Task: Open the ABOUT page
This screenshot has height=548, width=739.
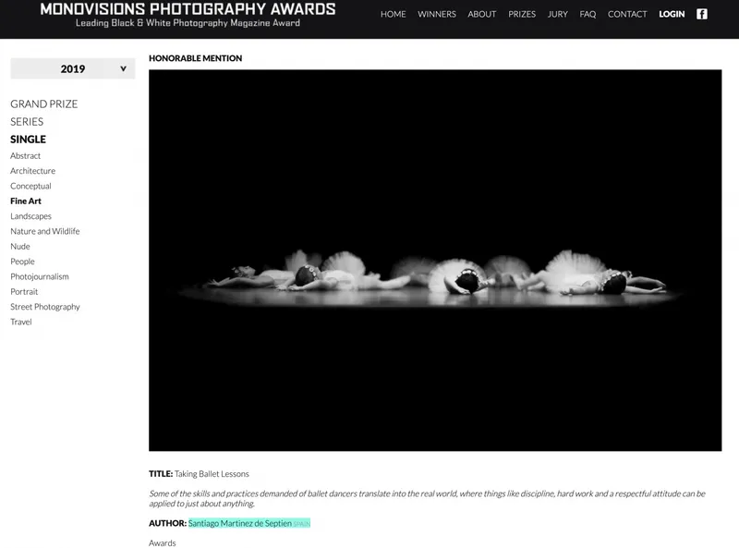Action: 481,14
